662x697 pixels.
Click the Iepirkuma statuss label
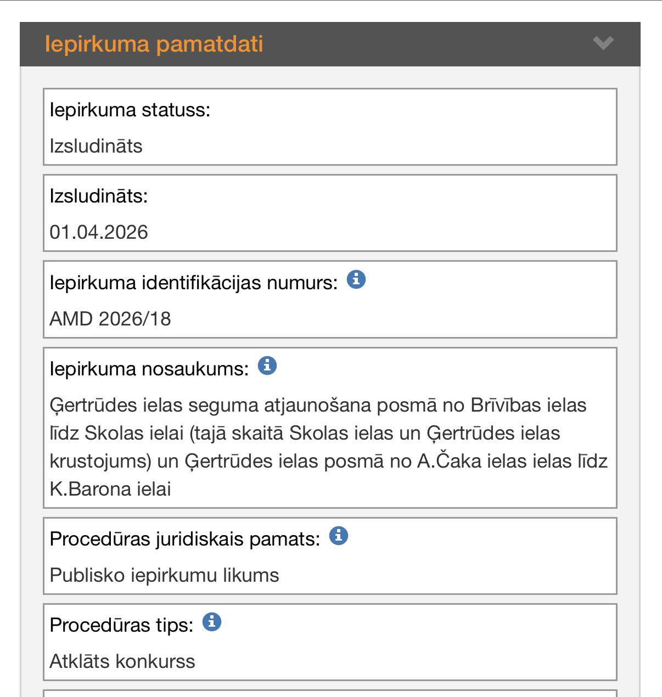coord(130,110)
